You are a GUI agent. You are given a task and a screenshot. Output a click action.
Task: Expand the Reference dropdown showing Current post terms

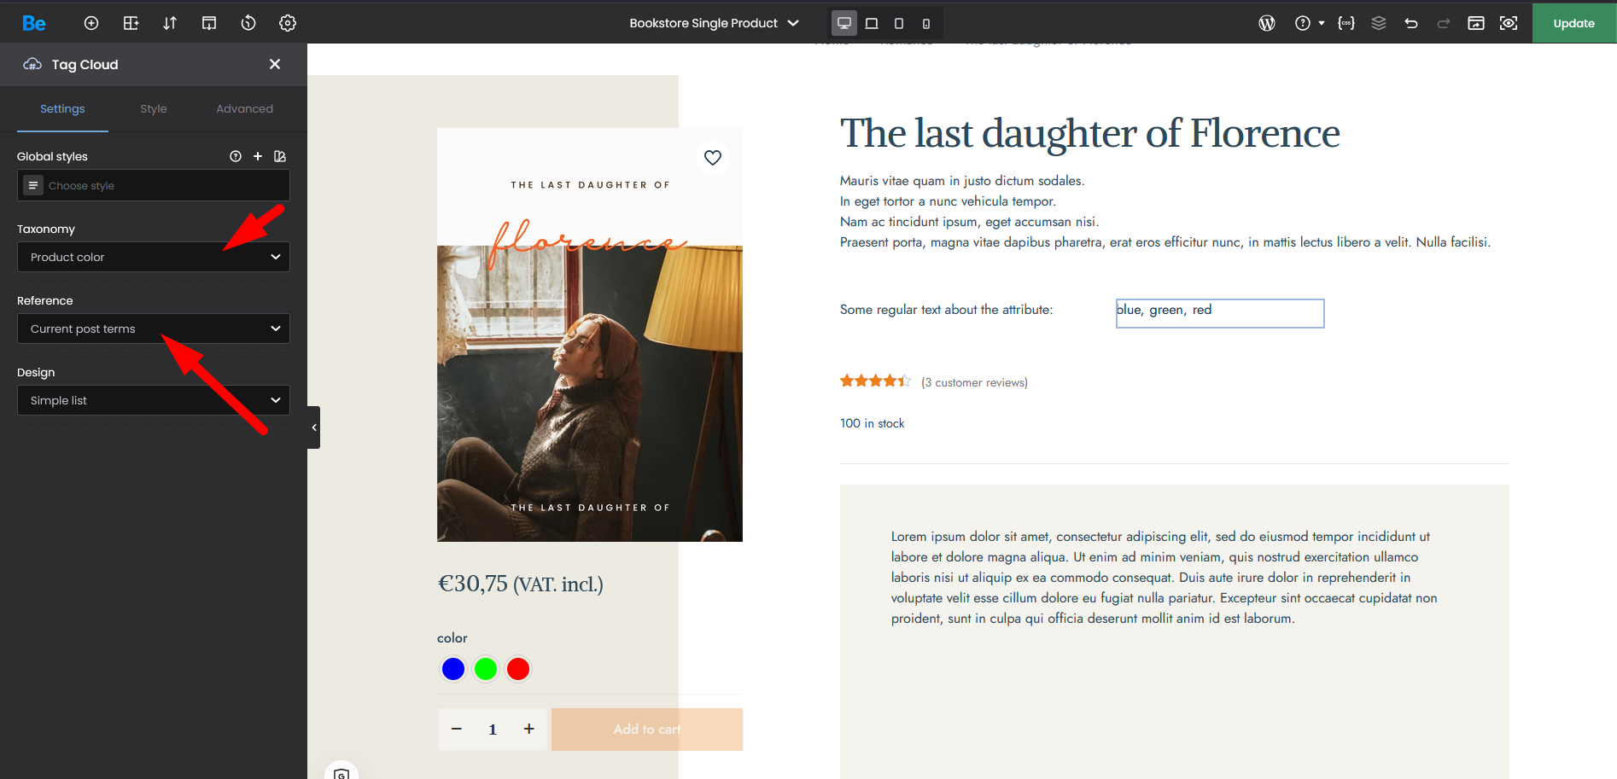[x=154, y=328]
